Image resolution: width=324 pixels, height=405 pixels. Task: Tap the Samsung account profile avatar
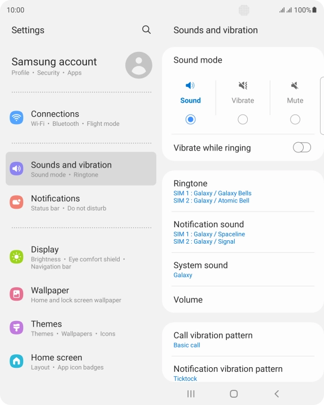pos(139,65)
